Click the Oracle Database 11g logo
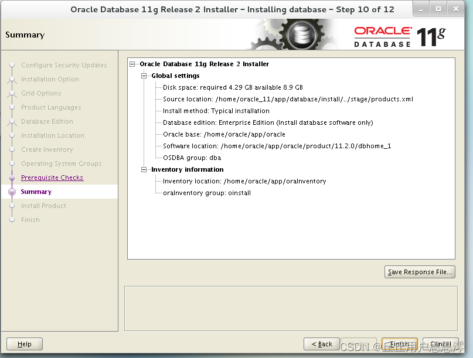This screenshot has height=358, width=473. pos(400,37)
